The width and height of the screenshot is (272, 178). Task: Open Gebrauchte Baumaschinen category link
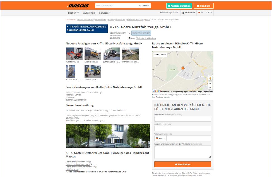coord(77,162)
